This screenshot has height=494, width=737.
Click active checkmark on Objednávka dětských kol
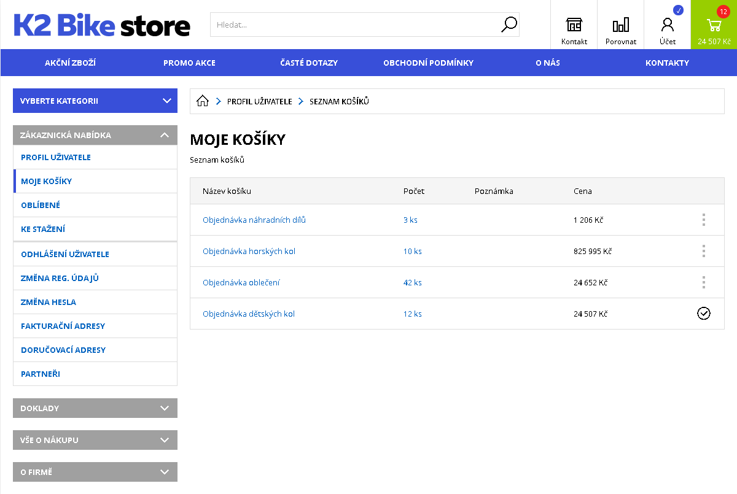(x=703, y=314)
